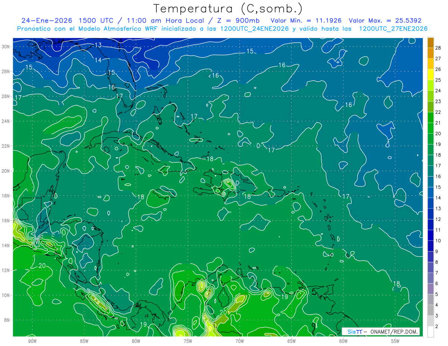Select the '10N' latitude label

click(6, 295)
